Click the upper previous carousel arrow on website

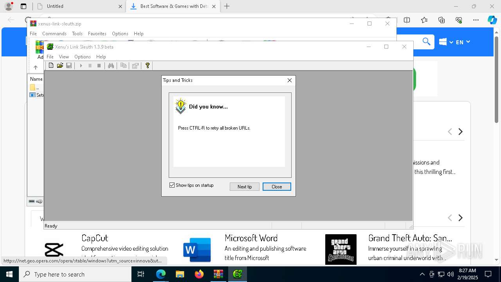point(450,132)
